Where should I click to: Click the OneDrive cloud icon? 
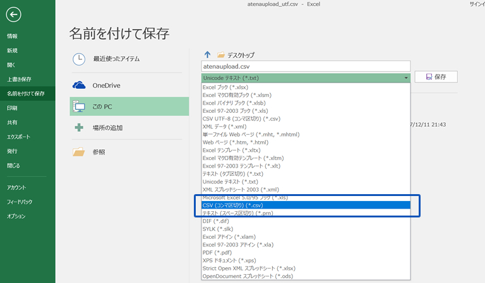[79, 85]
